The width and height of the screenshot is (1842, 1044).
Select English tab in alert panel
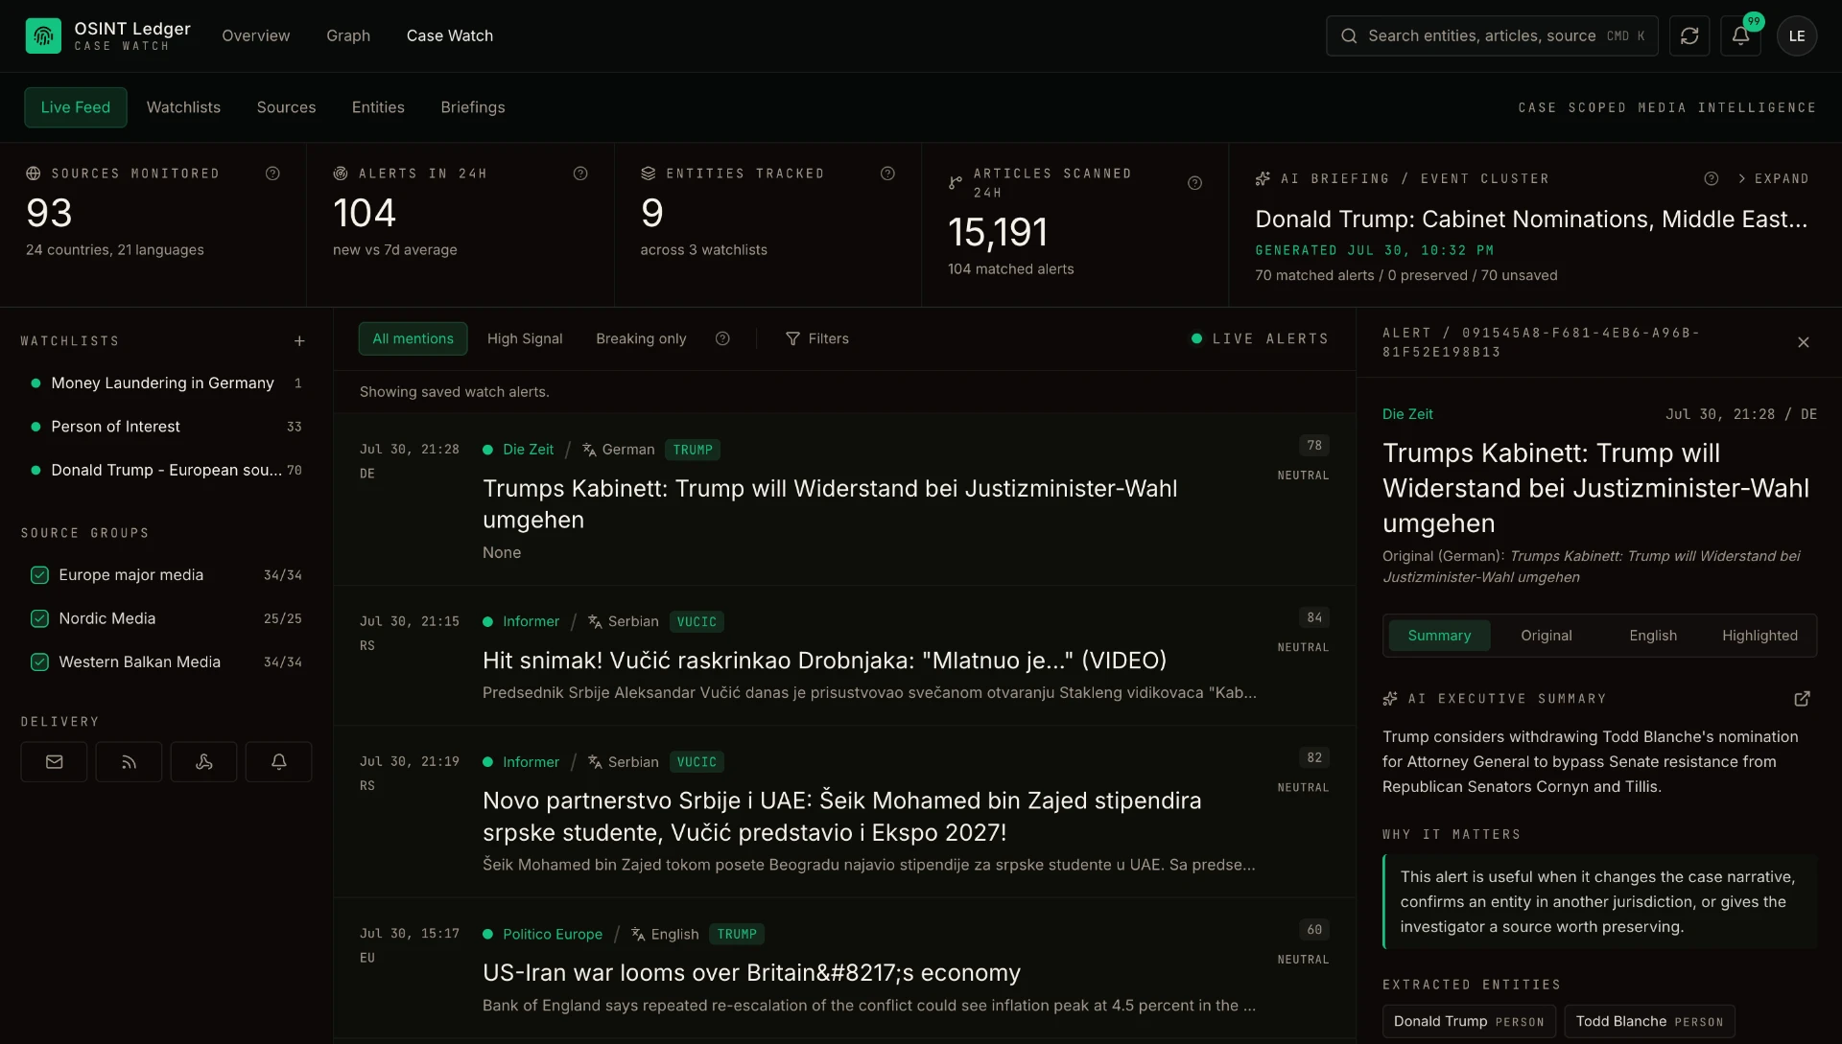(1653, 636)
